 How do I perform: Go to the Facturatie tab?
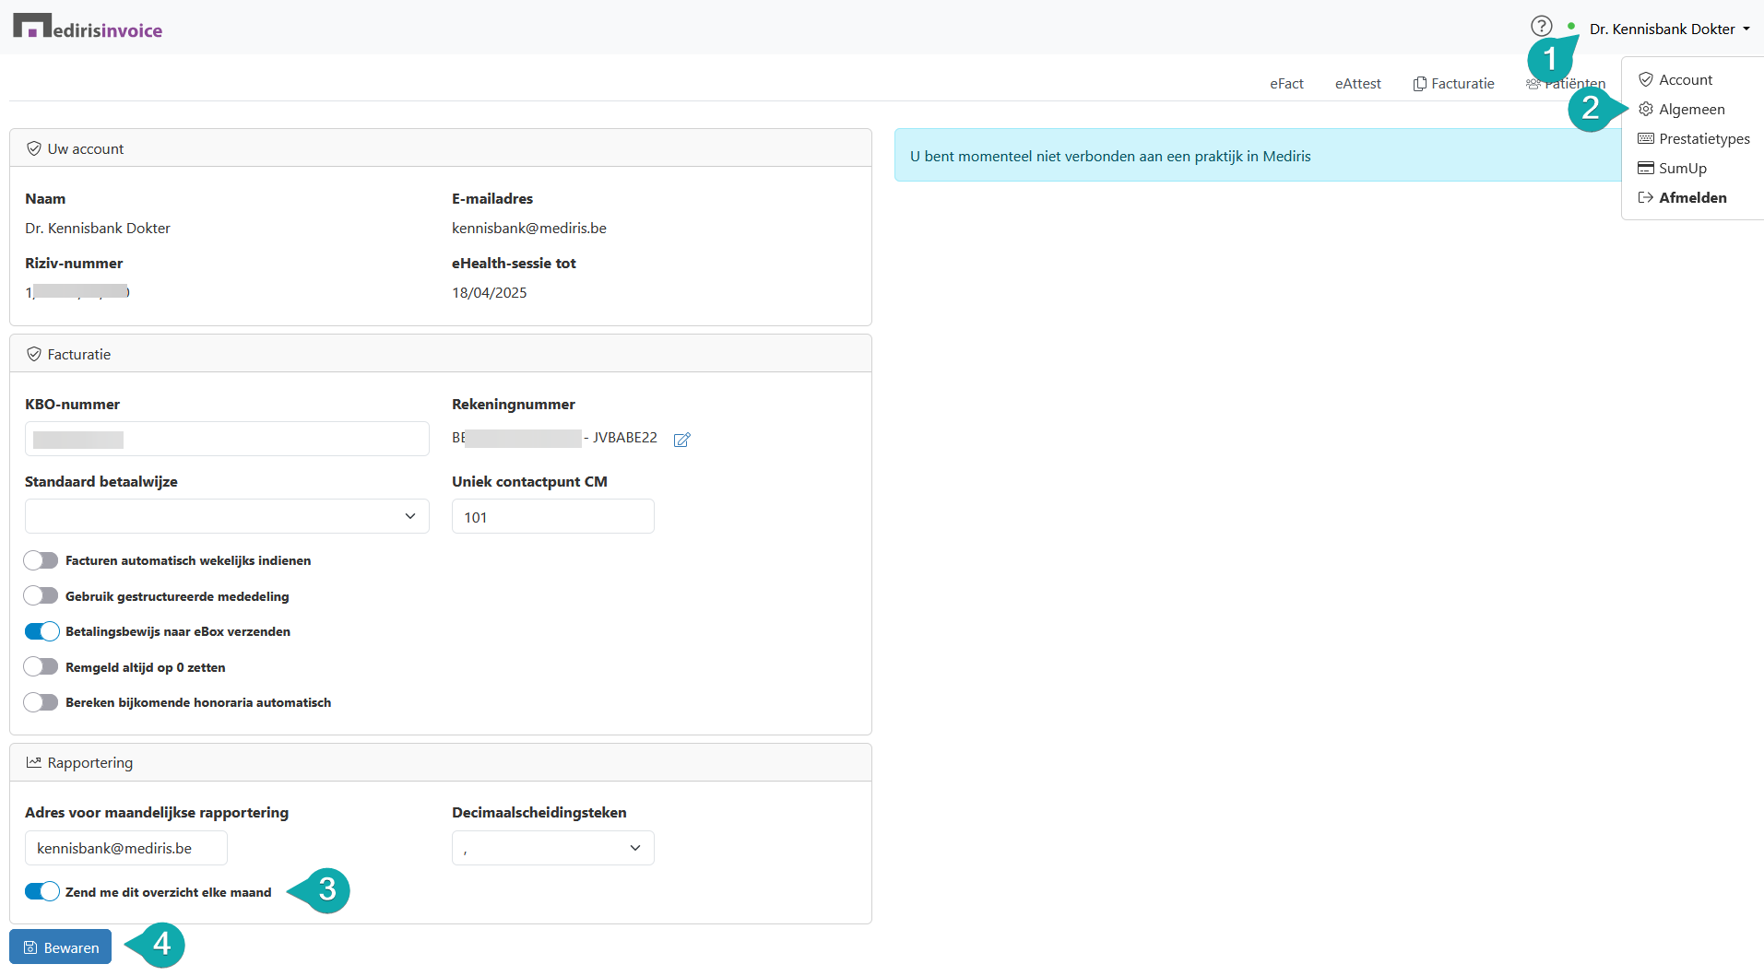[x=1453, y=84]
